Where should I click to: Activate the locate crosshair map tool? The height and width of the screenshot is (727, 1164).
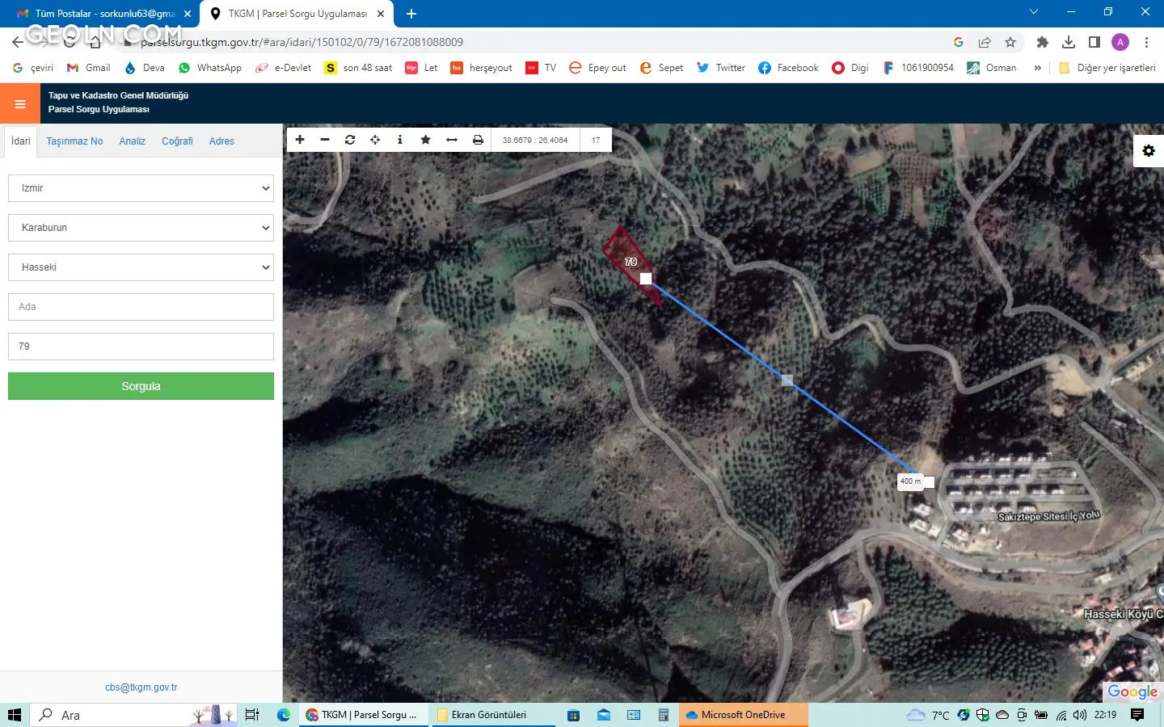click(x=375, y=140)
